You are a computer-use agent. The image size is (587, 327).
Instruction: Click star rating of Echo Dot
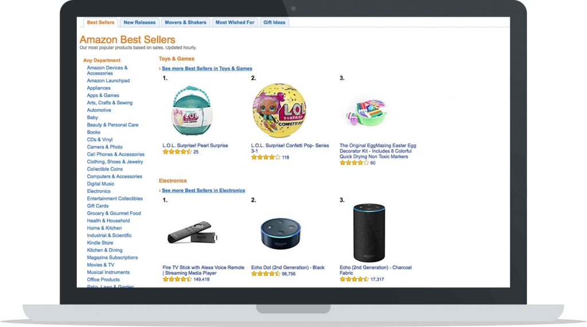click(265, 274)
